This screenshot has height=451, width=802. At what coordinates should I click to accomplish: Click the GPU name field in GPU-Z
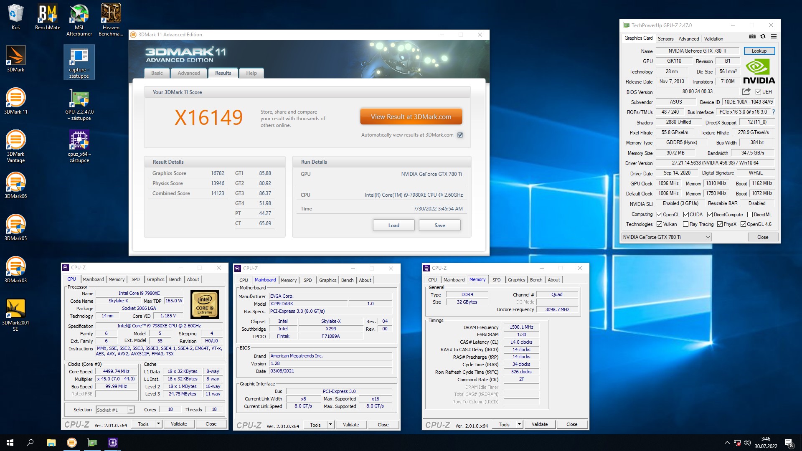697,51
